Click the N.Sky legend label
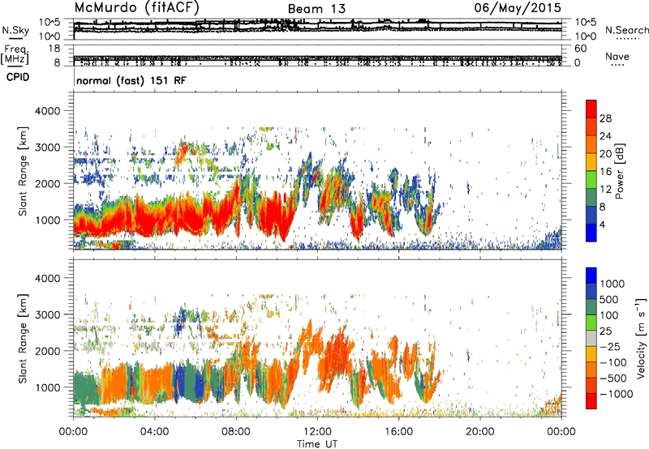 pyautogui.click(x=15, y=30)
